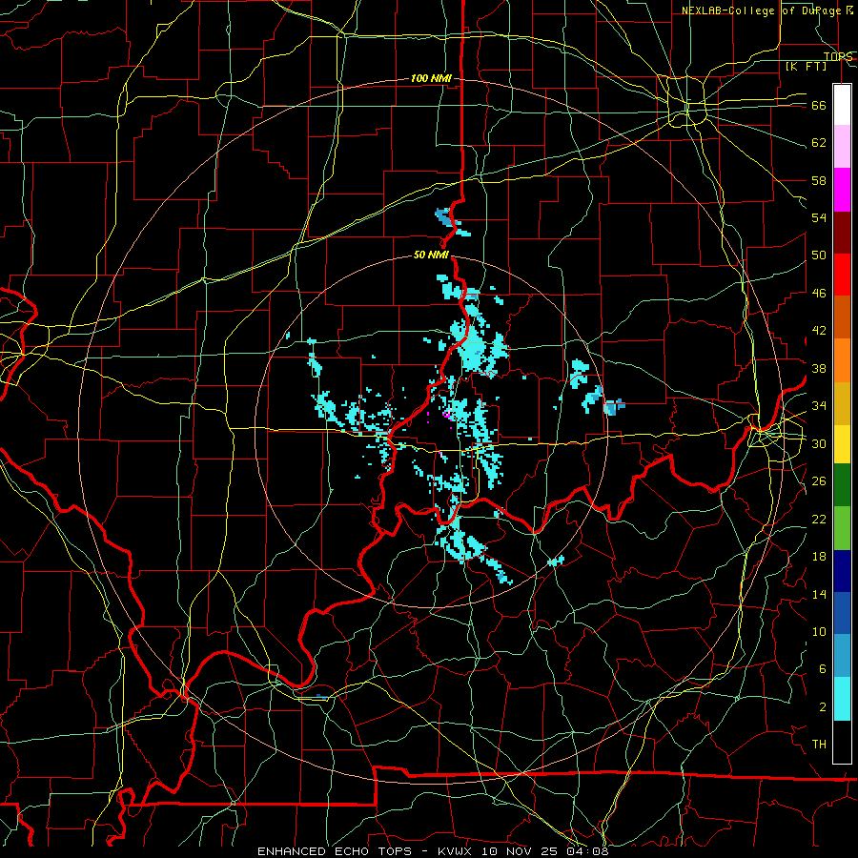
Task: Click the 46 scale label
Action: (x=819, y=294)
